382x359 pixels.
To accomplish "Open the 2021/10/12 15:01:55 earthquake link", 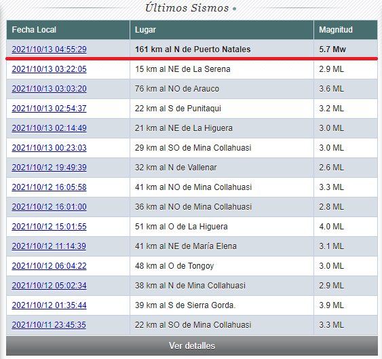I will coord(50,227).
